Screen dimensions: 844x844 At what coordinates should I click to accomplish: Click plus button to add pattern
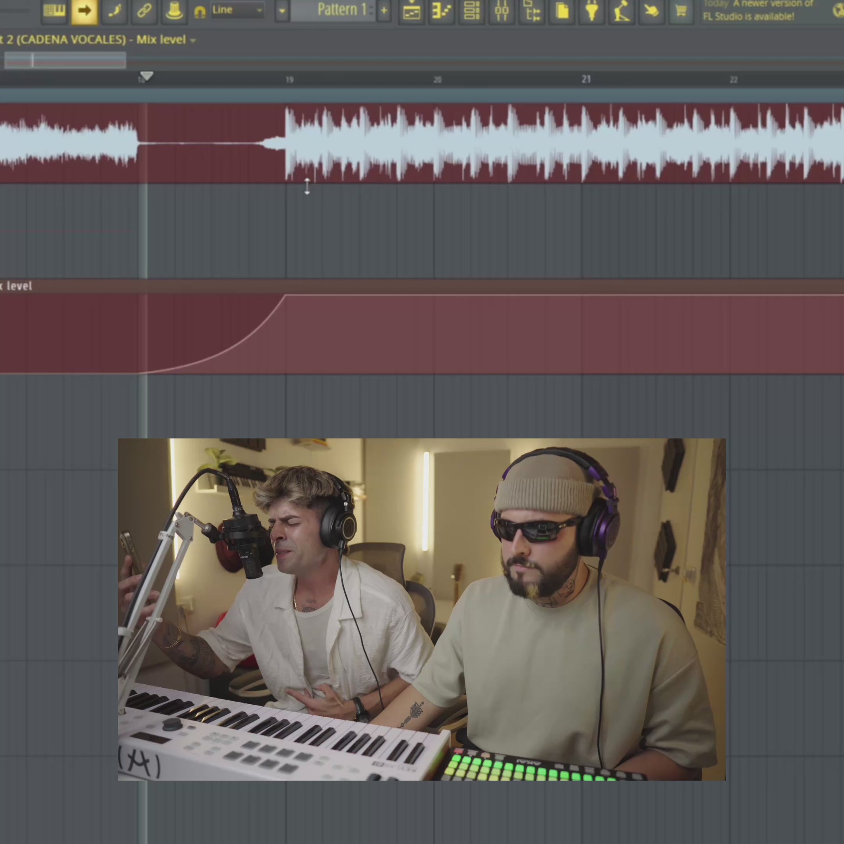pos(384,10)
